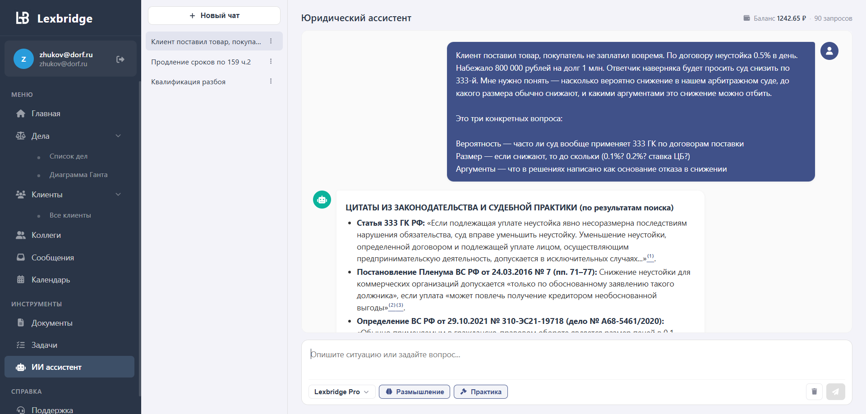The width and height of the screenshot is (866, 414).
Task: Click the Lexbridge logo icon
Action: tap(23, 18)
